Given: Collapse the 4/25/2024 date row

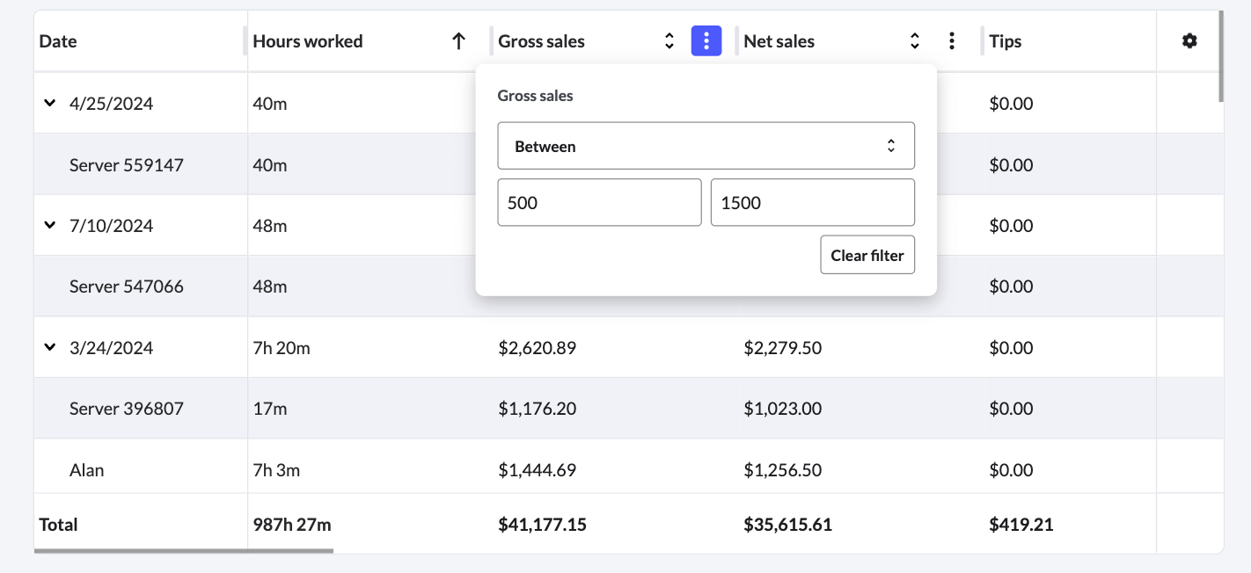Looking at the screenshot, I should (50, 103).
